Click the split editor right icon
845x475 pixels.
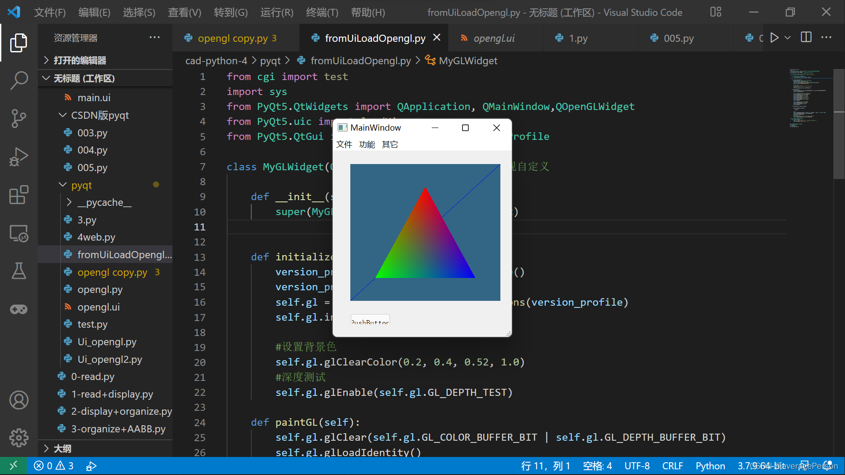tap(806, 38)
